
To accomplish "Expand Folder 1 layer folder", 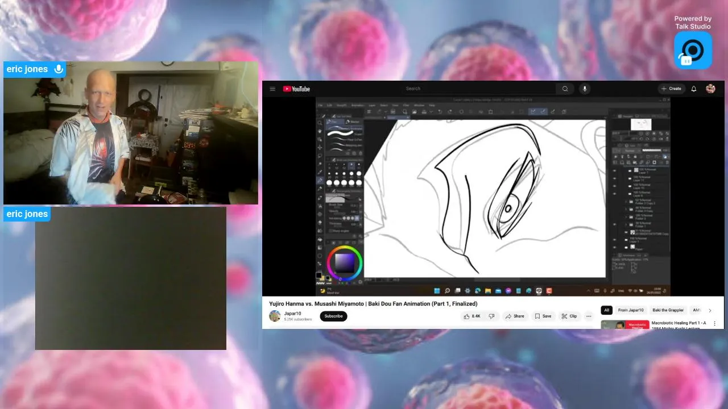I will (x=626, y=224).
